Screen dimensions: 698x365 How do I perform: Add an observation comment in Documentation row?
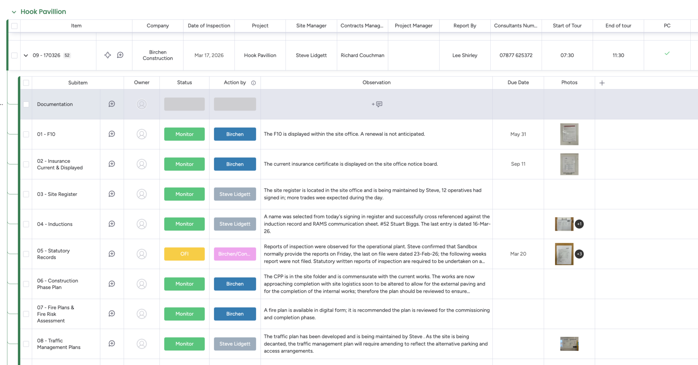(x=377, y=104)
